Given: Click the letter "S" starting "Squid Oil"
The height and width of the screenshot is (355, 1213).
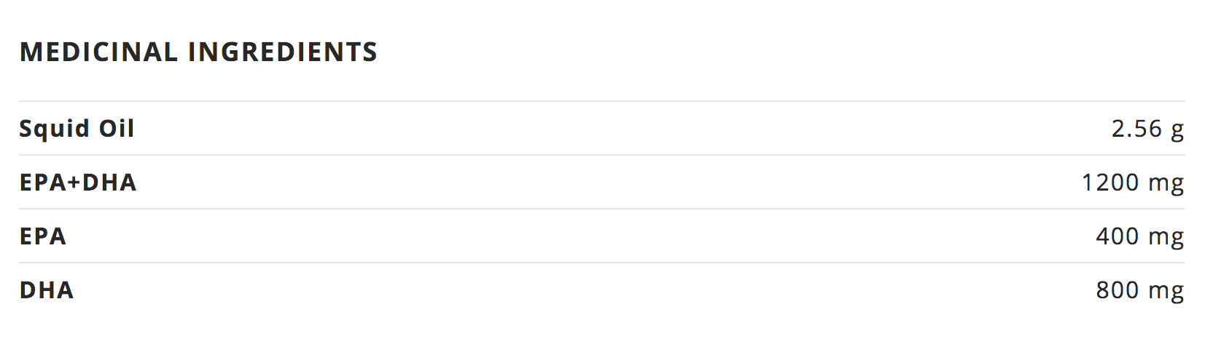Looking at the screenshot, I should click(26, 129).
